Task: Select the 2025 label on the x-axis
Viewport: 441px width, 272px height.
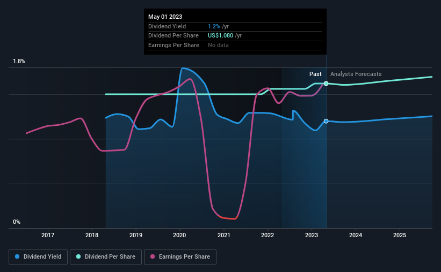Action: pos(400,235)
